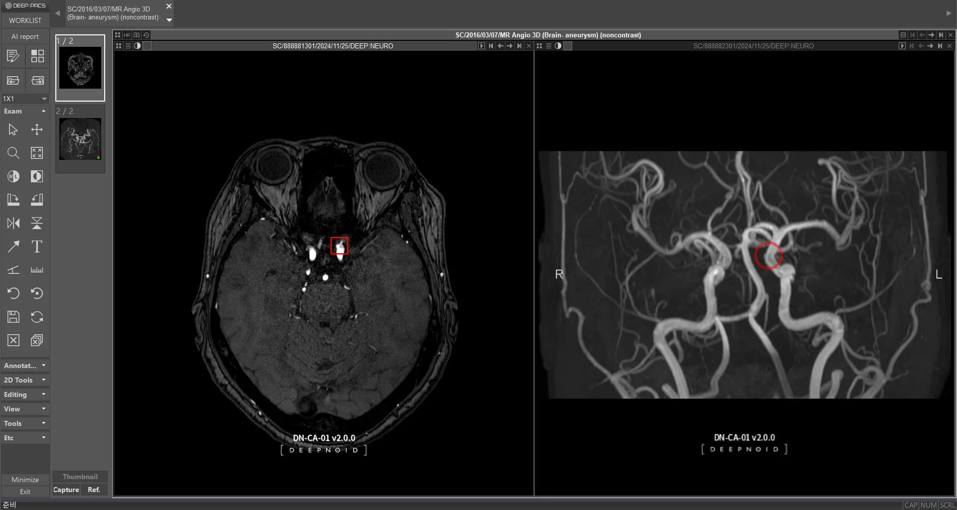Click the Capture button

coord(66,490)
